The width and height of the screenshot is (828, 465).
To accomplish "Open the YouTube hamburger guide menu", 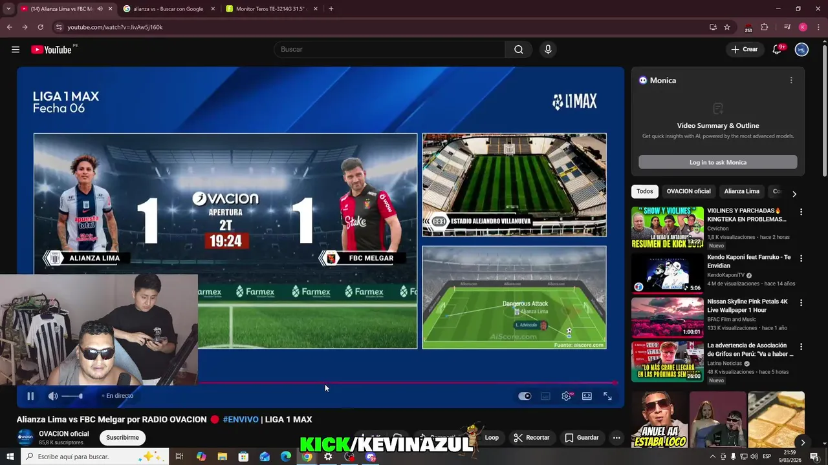I will (16, 50).
